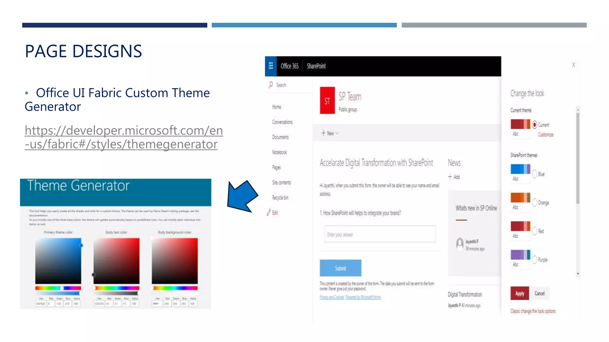Open the Powered by Microsoft Forms link

tap(363, 297)
